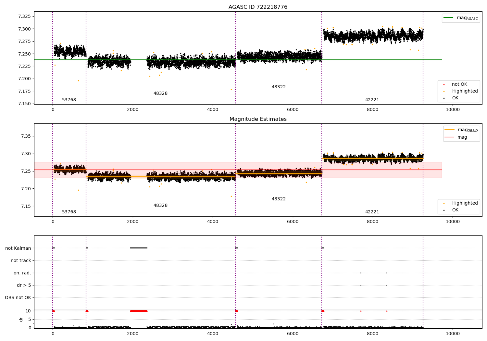Viewport: 487px width, 341px height.
Task: Click the "not track" axis label
Action: [x=21, y=261]
